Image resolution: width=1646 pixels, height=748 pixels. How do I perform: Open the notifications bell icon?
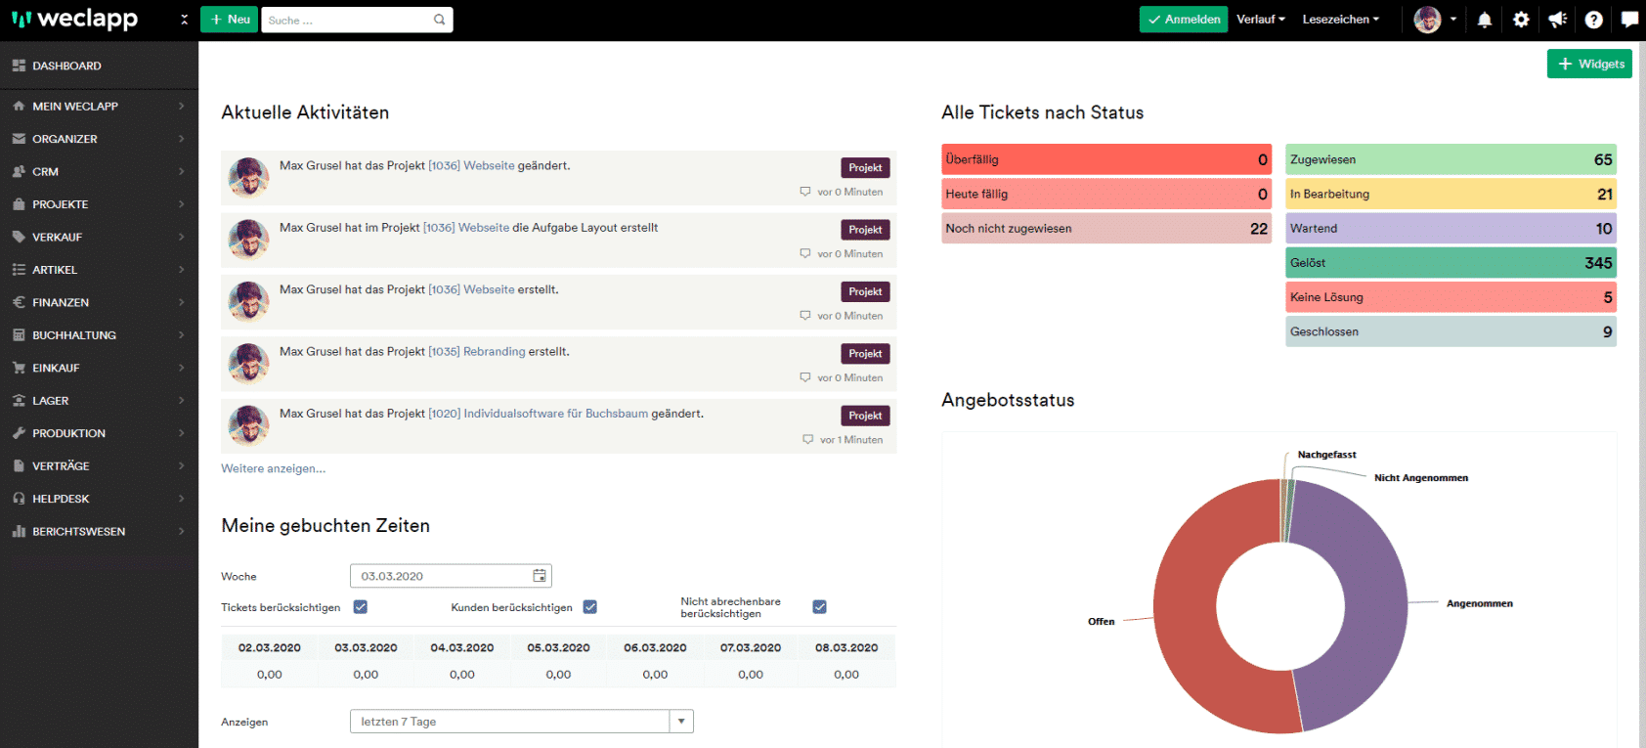pyautogui.click(x=1484, y=20)
